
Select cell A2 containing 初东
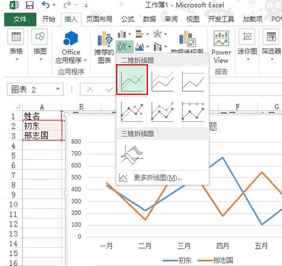tap(42, 126)
